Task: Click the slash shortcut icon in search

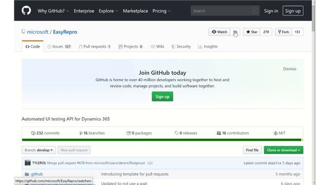Action: tap(254, 11)
